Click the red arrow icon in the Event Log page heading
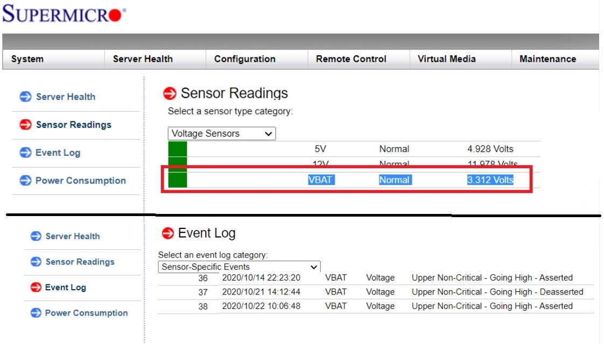The height and width of the screenshot is (344, 604). [x=168, y=233]
